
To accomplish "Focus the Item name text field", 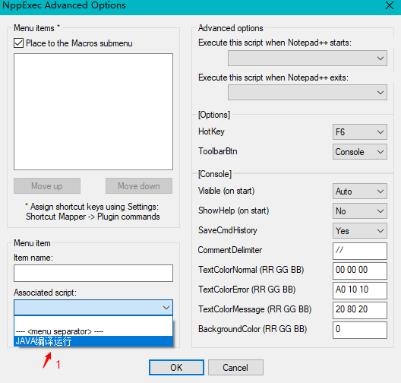I will click(93, 273).
